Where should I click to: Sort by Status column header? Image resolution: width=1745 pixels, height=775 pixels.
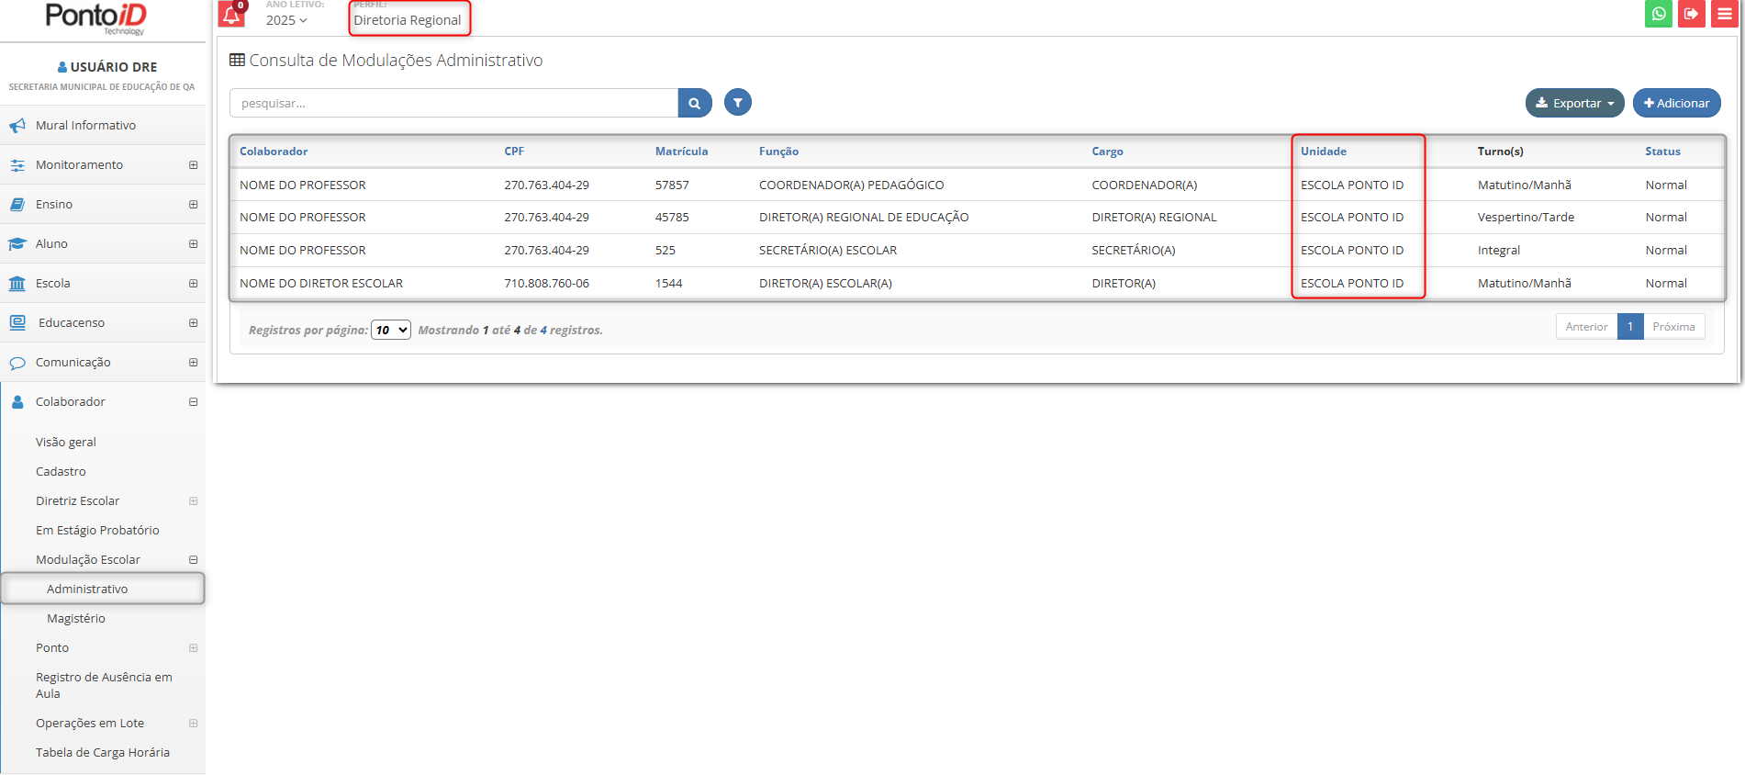1662,152
